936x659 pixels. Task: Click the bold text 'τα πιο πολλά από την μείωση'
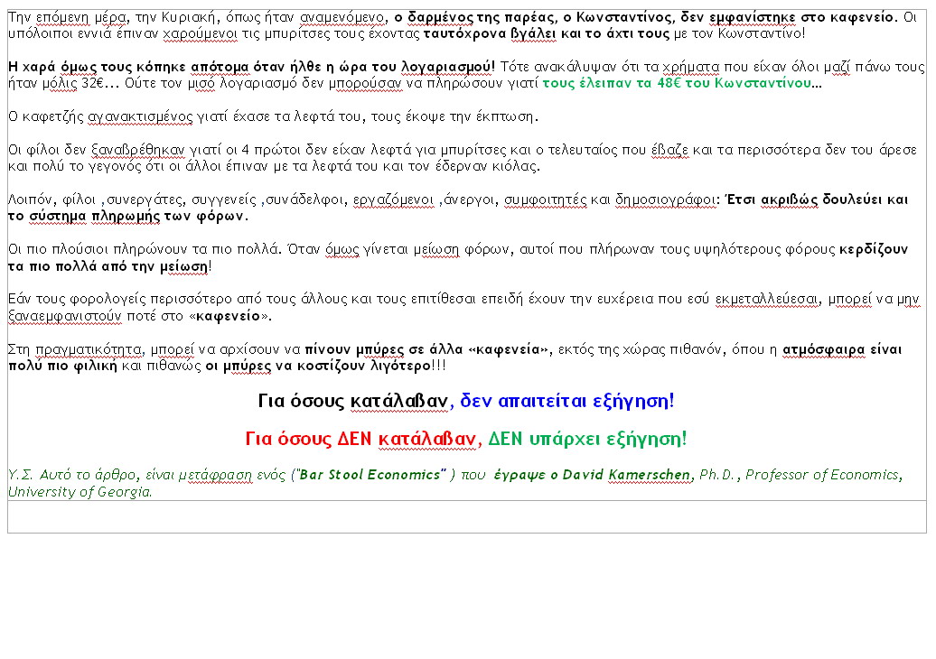[108, 266]
